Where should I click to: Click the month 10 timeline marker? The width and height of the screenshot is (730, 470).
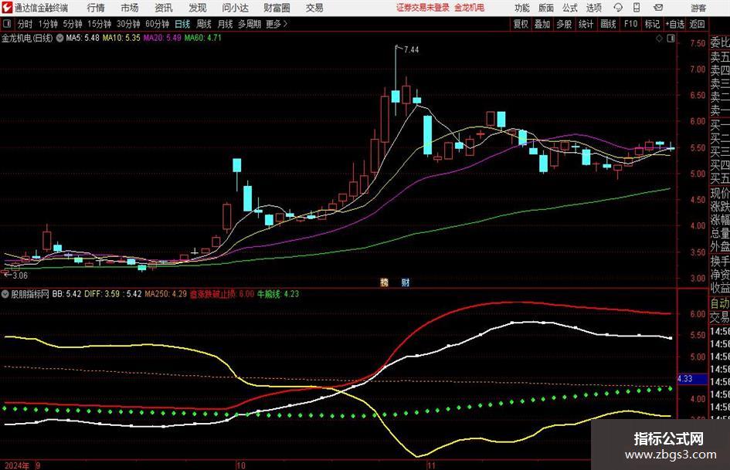point(241,465)
